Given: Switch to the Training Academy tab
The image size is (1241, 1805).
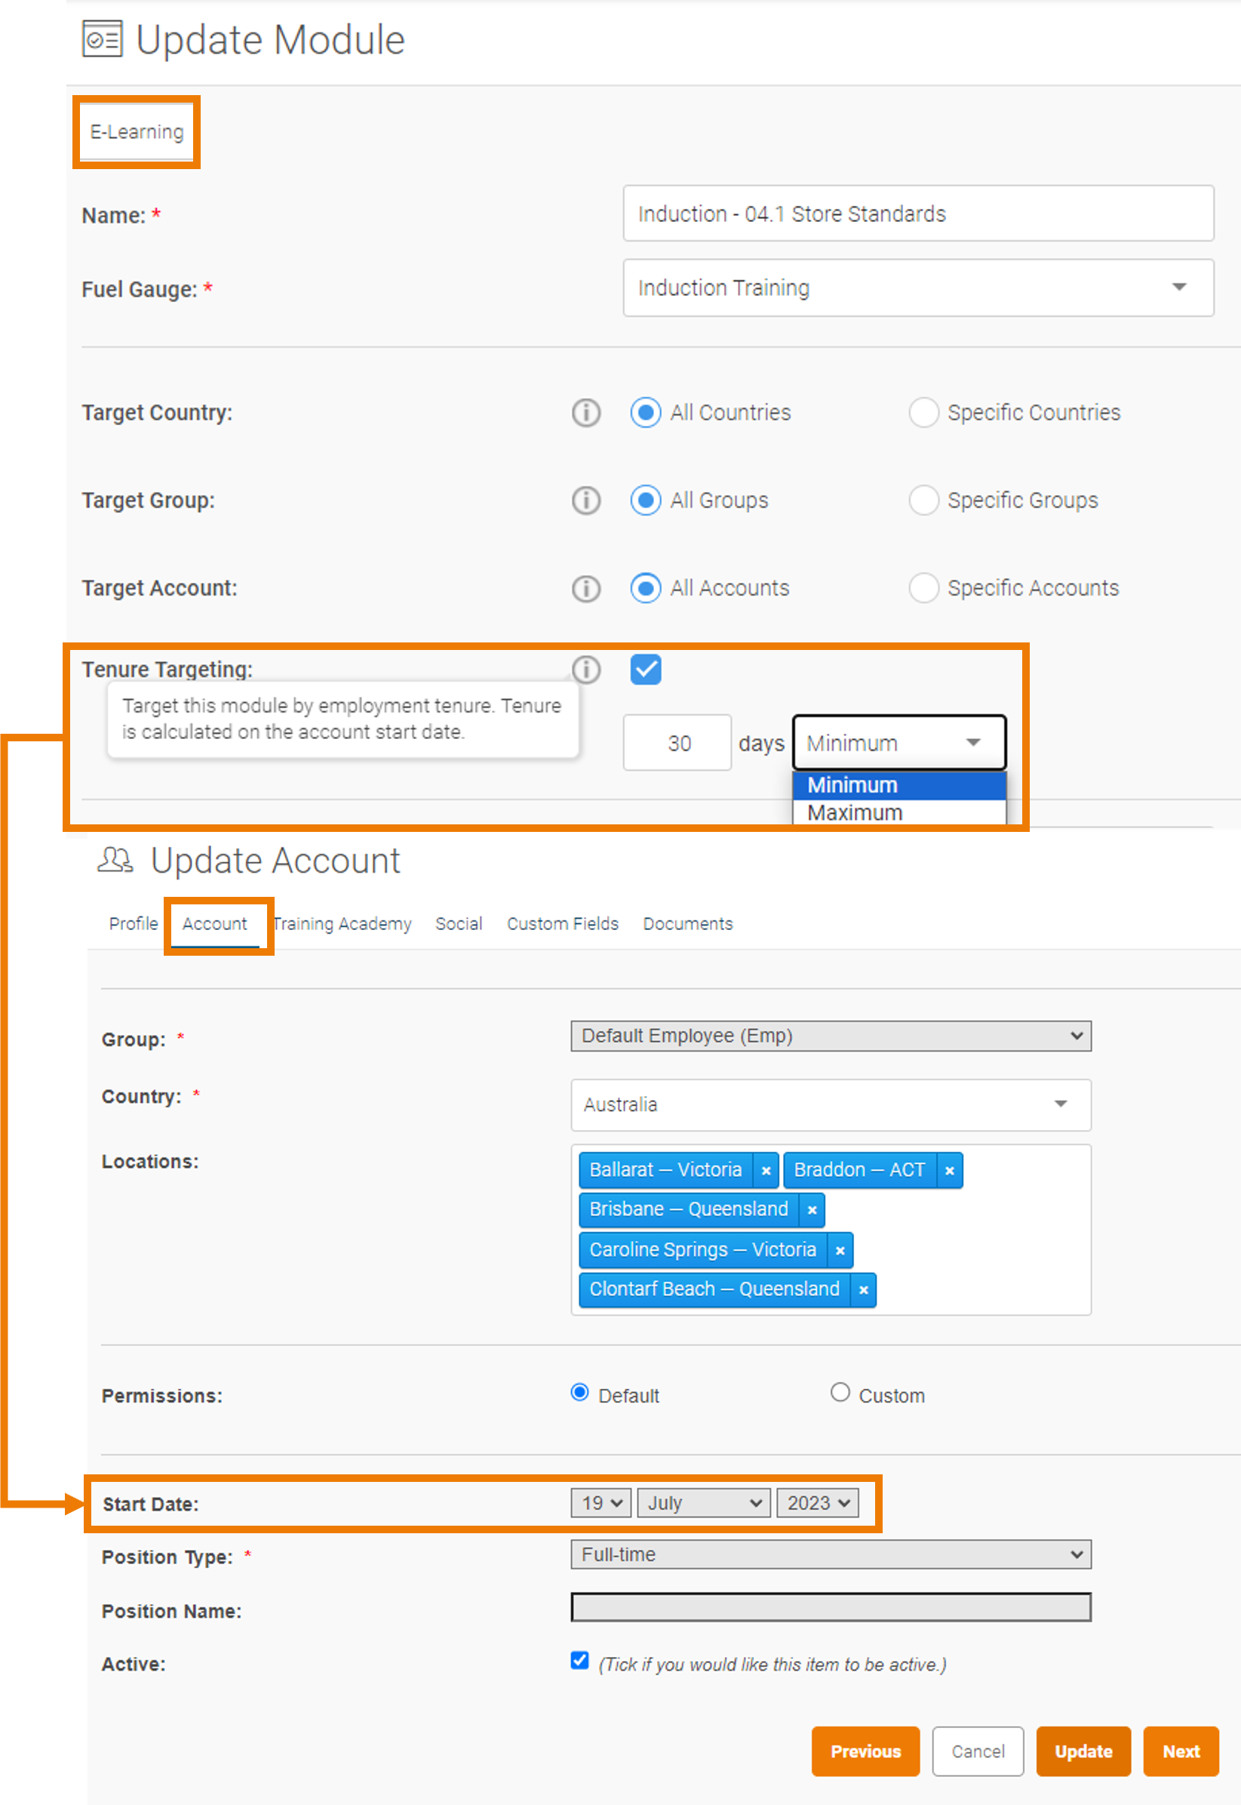Looking at the screenshot, I should coord(343,923).
